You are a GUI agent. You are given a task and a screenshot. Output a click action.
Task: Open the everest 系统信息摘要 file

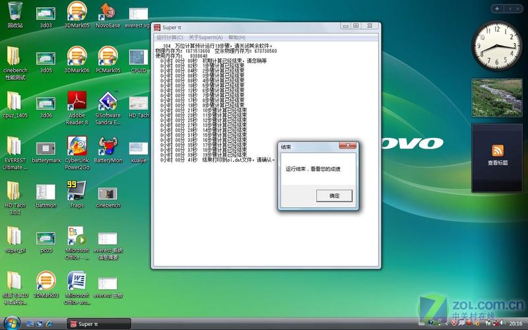(108, 246)
